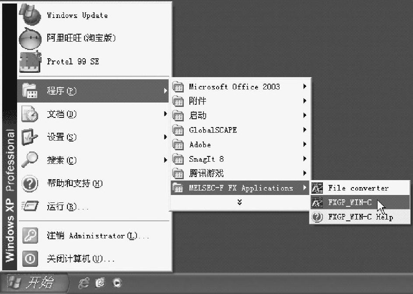Select the 腾讯游戏 menu item text

click(x=206, y=173)
